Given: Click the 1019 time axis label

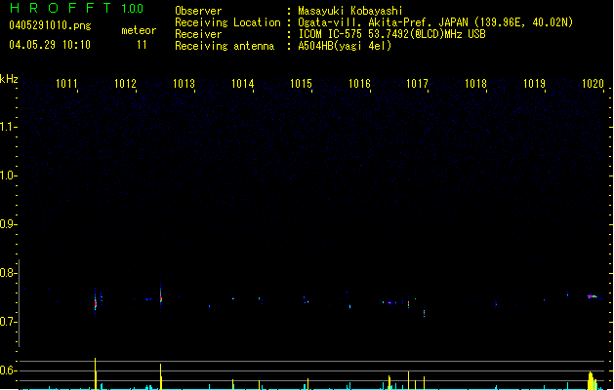Looking at the screenshot, I should (x=535, y=83).
